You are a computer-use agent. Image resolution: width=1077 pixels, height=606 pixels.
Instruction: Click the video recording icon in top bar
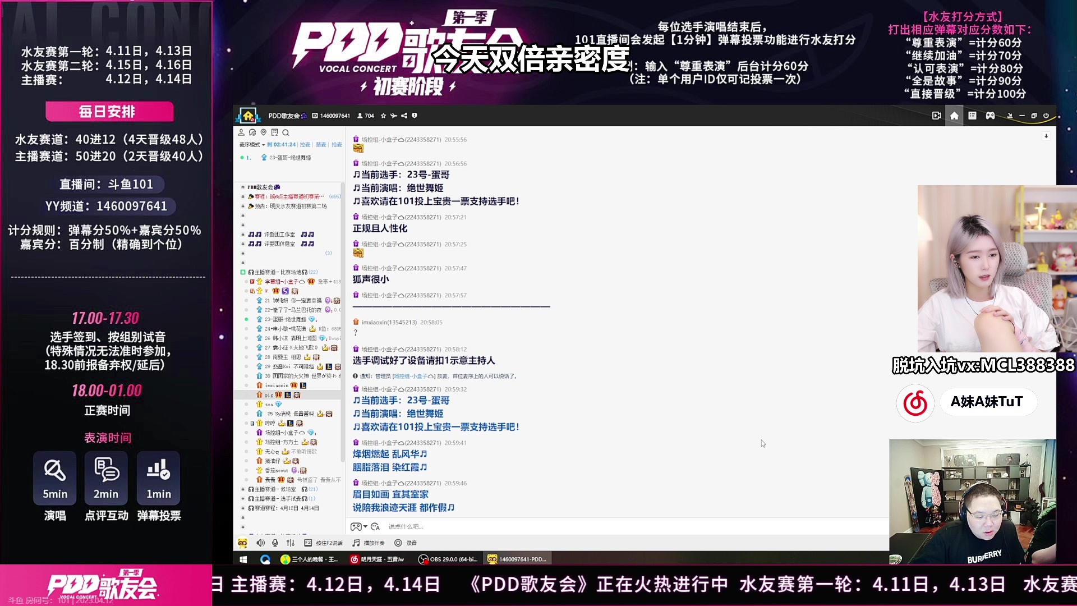pyautogui.click(x=936, y=116)
